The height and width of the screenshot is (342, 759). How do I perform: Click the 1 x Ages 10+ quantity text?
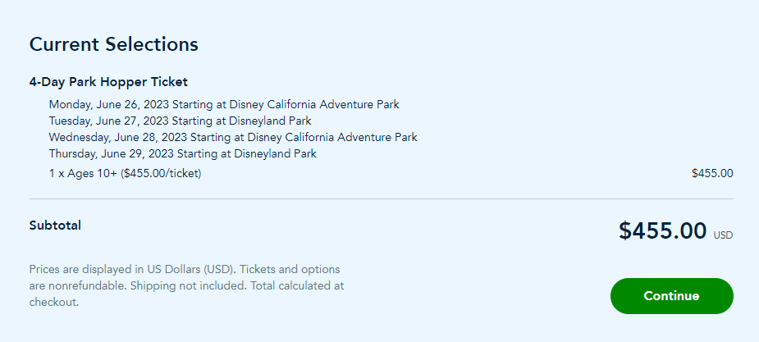point(83,173)
